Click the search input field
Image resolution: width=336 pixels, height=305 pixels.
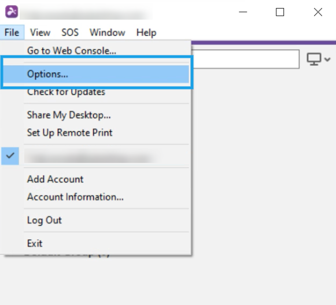coord(245,59)
